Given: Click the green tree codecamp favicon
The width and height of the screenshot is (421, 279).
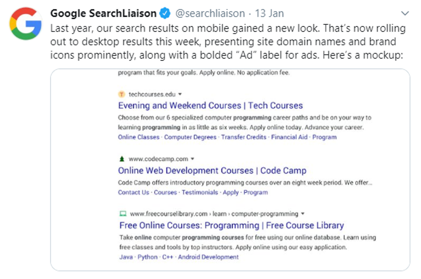Looking at the screenshot, I should tap(122, 159).
